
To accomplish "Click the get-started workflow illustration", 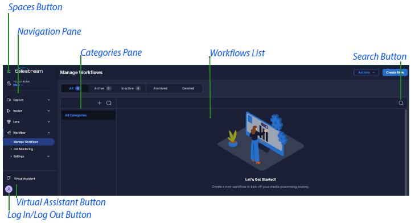I will point(261,141).
